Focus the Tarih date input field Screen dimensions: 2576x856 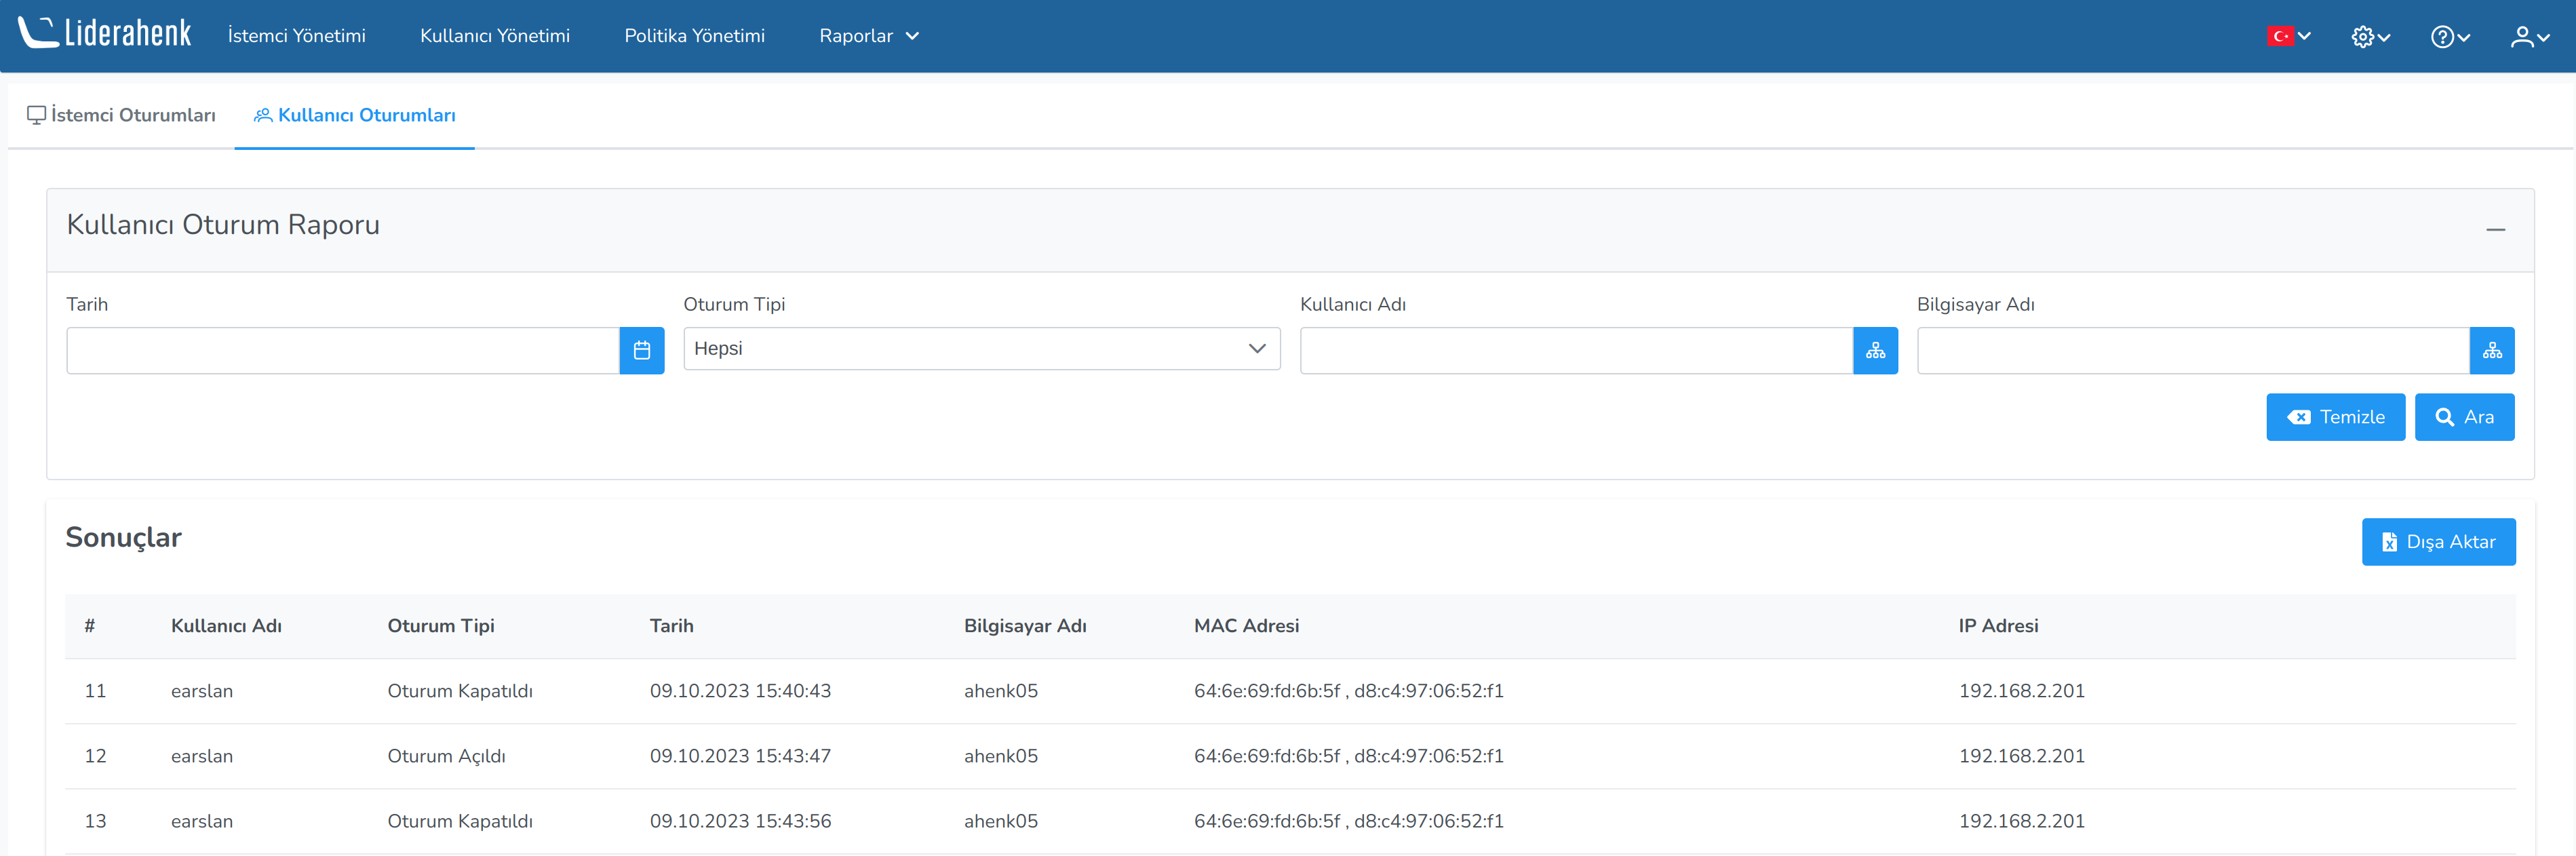click(342, 350)
